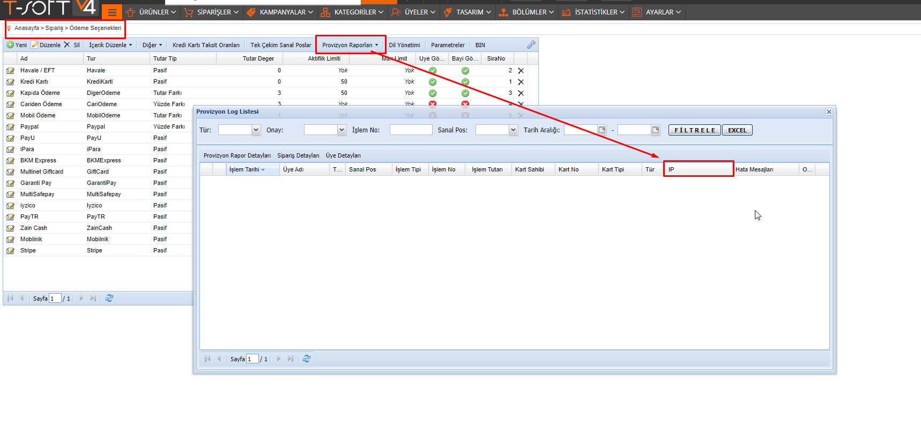Edit the Havale / EFT row icon
The width and height of the screenshot is (921, 425).
point(10,71)
